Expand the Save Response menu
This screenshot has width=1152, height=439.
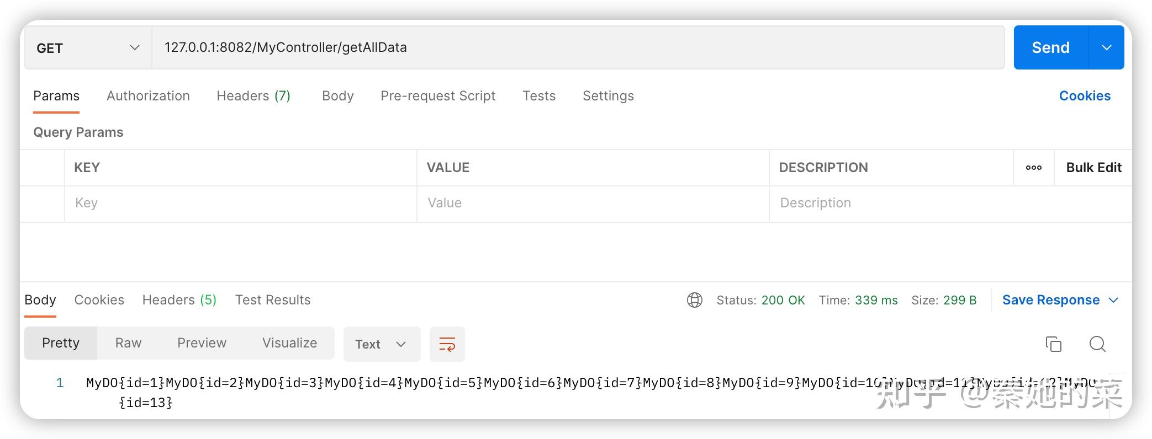tap(1060, 300)
